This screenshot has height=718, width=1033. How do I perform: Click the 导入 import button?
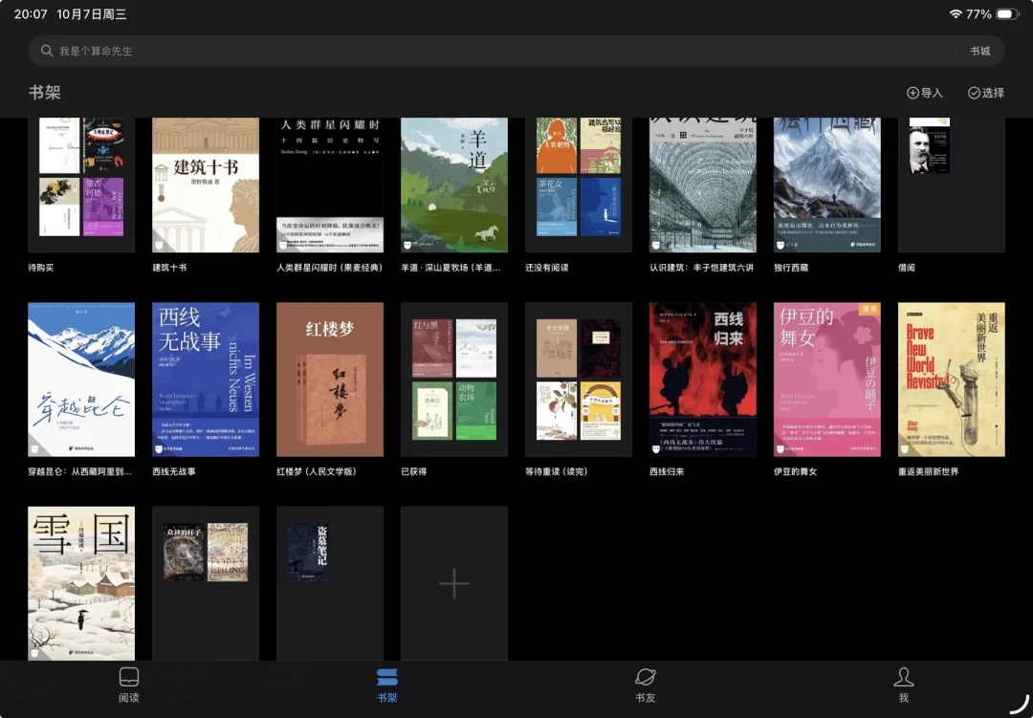924,93
